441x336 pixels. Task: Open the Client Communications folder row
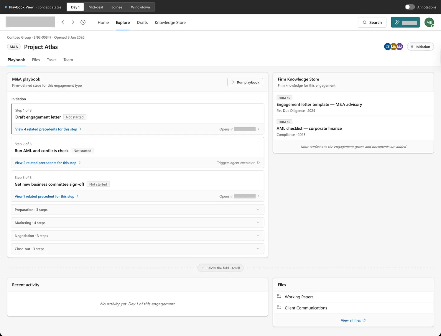click(x=353, y=308)
